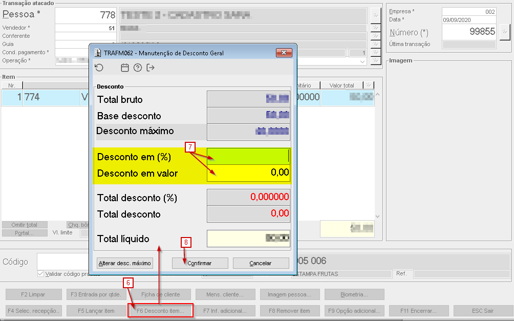Viewport: 514px width, 321px height.
Task: Click the Última transação field
Action: [x=469, y=44]
